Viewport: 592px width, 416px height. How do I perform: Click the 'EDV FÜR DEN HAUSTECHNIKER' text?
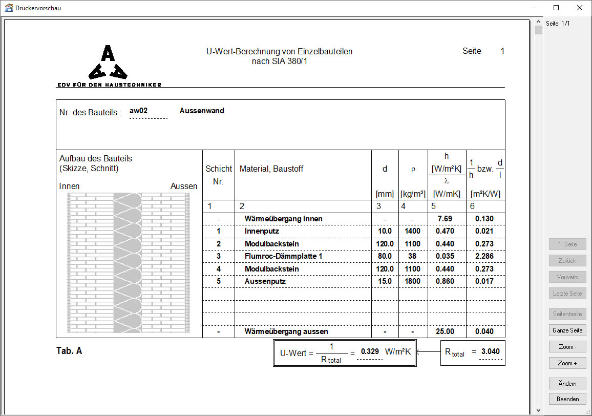click(109, 85)
